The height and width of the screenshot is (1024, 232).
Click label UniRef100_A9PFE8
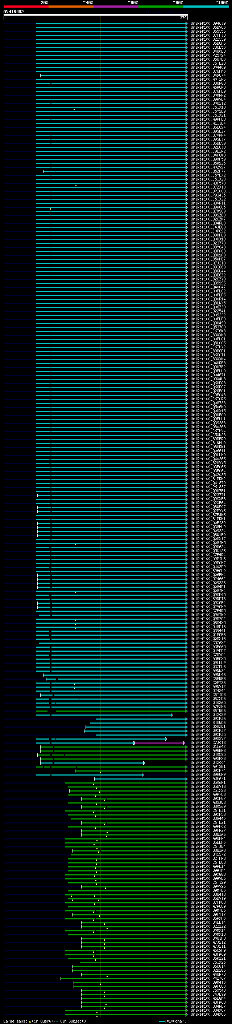(x=208, y=119)
